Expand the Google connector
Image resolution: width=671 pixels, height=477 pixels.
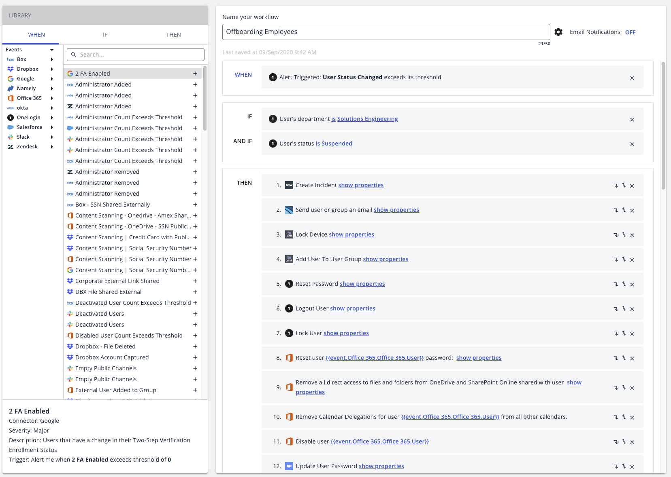click(52, 79)
